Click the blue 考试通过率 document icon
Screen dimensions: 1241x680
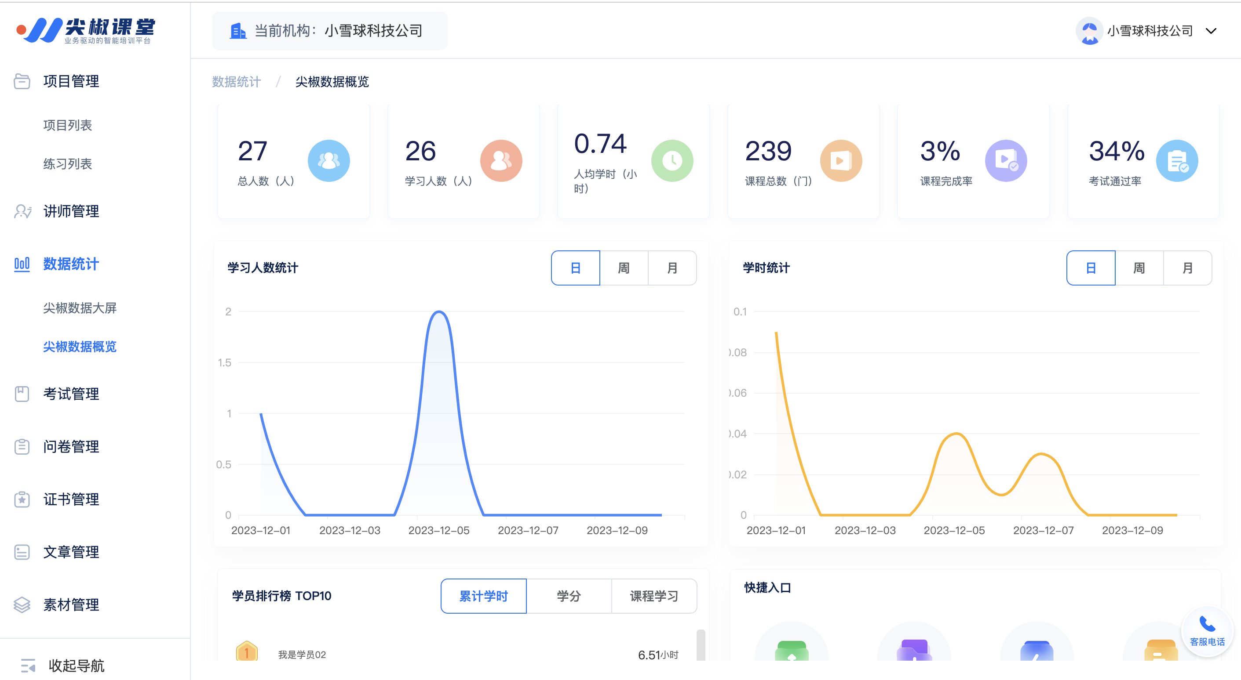(x=1177, y=161)
